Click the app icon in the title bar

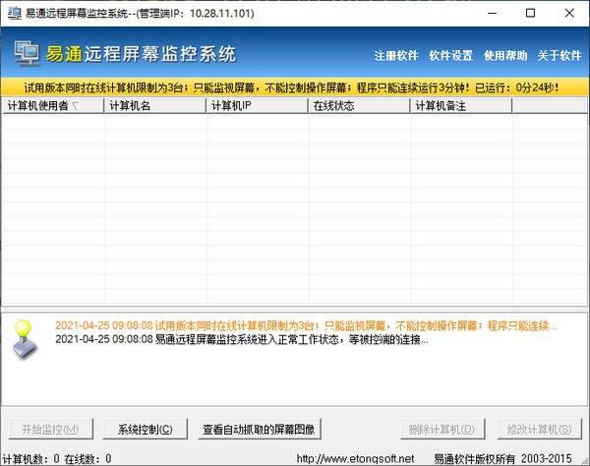[15, 13]
